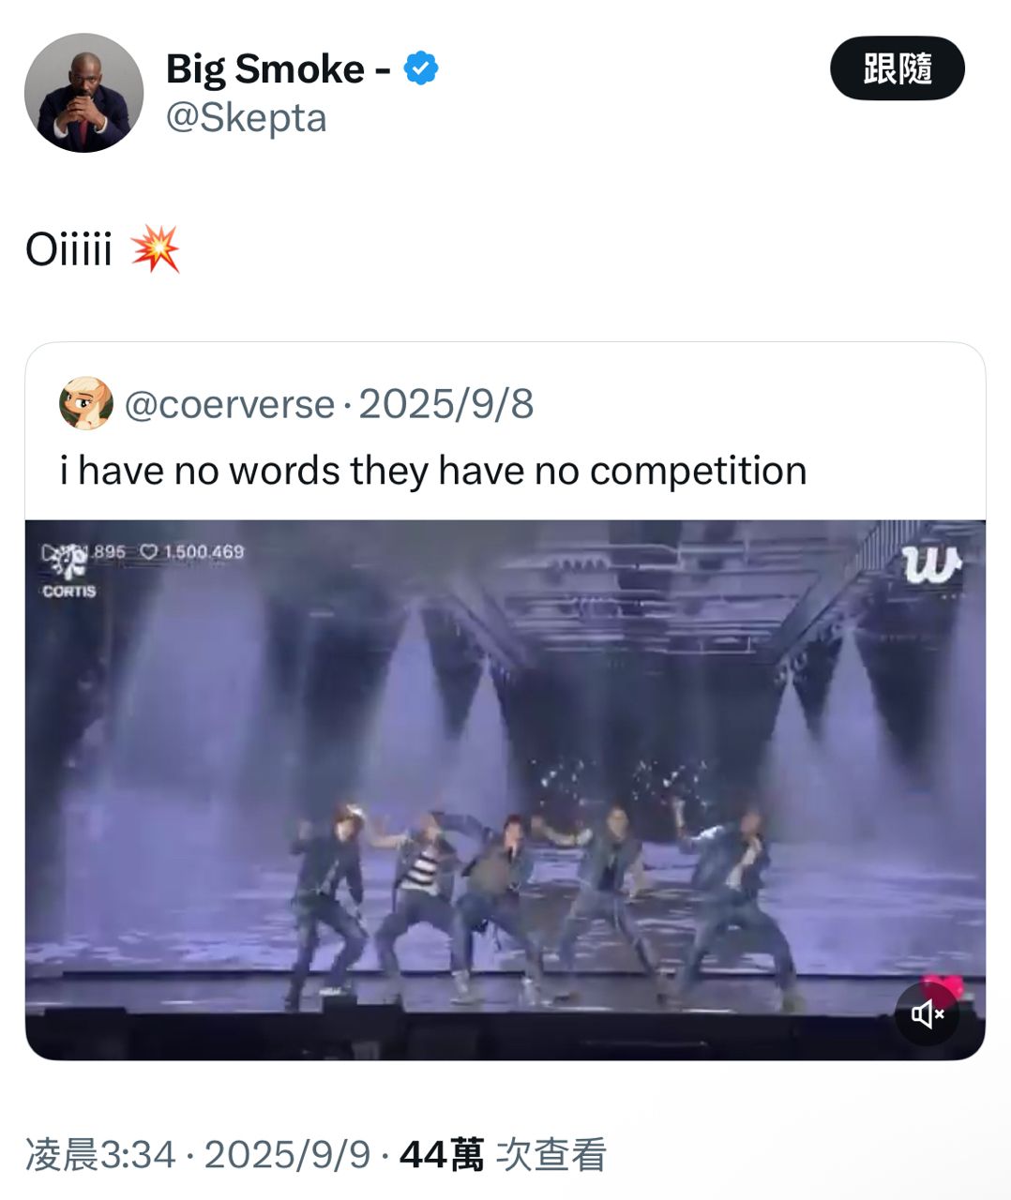Play the CORTIS stage performance video
The image size is (1011, 1200).
(x=505, y=789)
